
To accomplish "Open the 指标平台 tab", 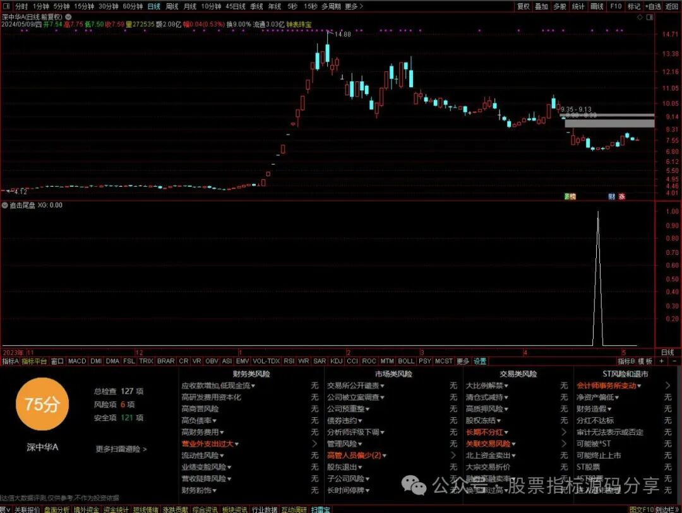I will (34, 361).
